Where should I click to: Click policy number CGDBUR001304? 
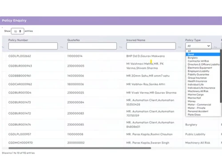[x=20, y=93]
